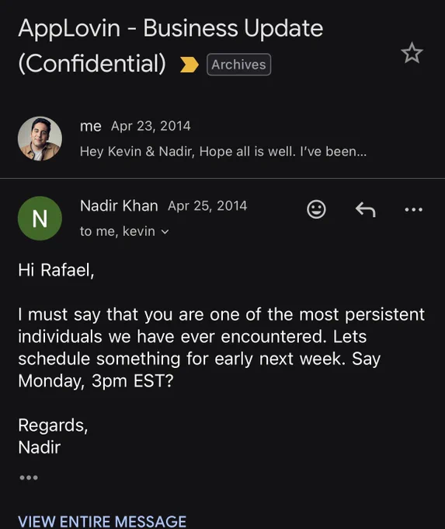Screen dimensions: 445x529
Task: Reply to Nadir Khan's message
Action: coord(366,209)
